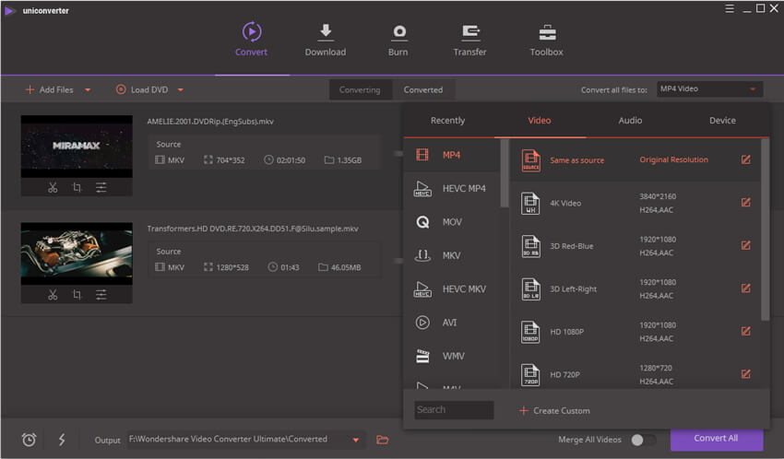Screen dimensions: 784x459
Task: Choose the 4K Video preset
Action: (x=635, y=203)
